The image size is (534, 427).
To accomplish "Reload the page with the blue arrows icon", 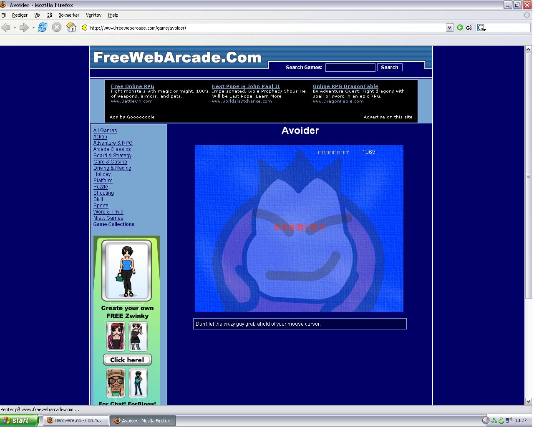I will click(43, 28).
